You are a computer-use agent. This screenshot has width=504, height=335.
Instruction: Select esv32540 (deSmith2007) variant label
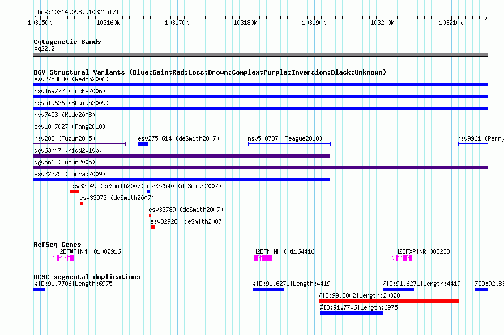point(184,186)
